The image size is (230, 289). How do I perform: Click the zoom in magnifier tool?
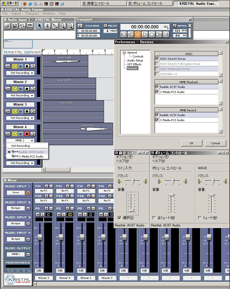(x=62, y=26)
